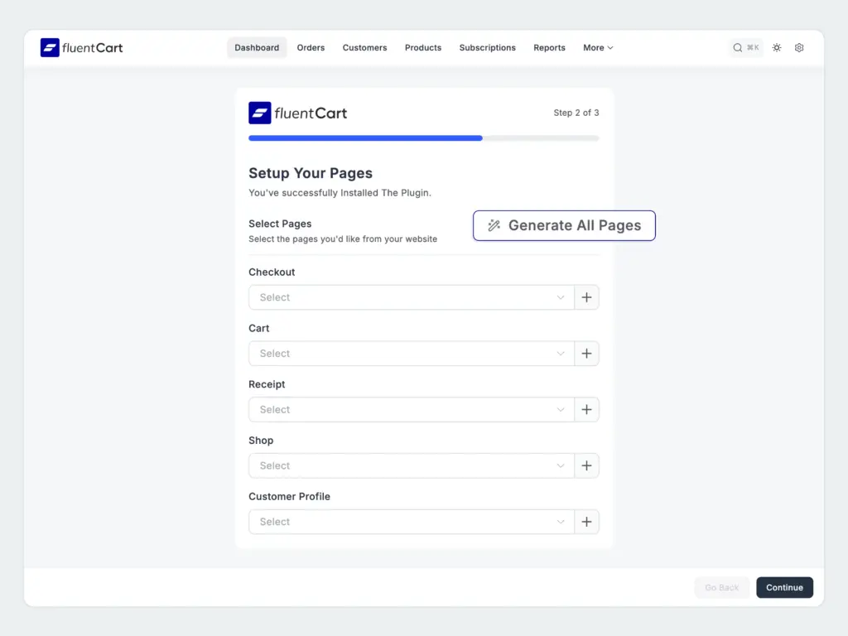This screenshot has height=636, width=848.
Task: Click plus icon for Customer Profile page
Action: [x=586, y=522]
